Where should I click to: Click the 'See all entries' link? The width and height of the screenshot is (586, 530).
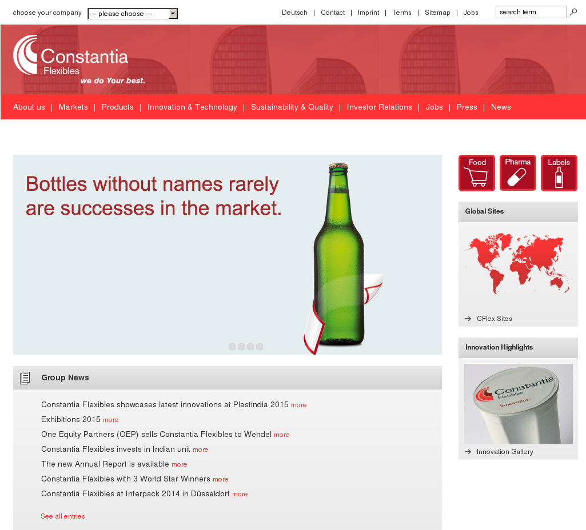63,516
